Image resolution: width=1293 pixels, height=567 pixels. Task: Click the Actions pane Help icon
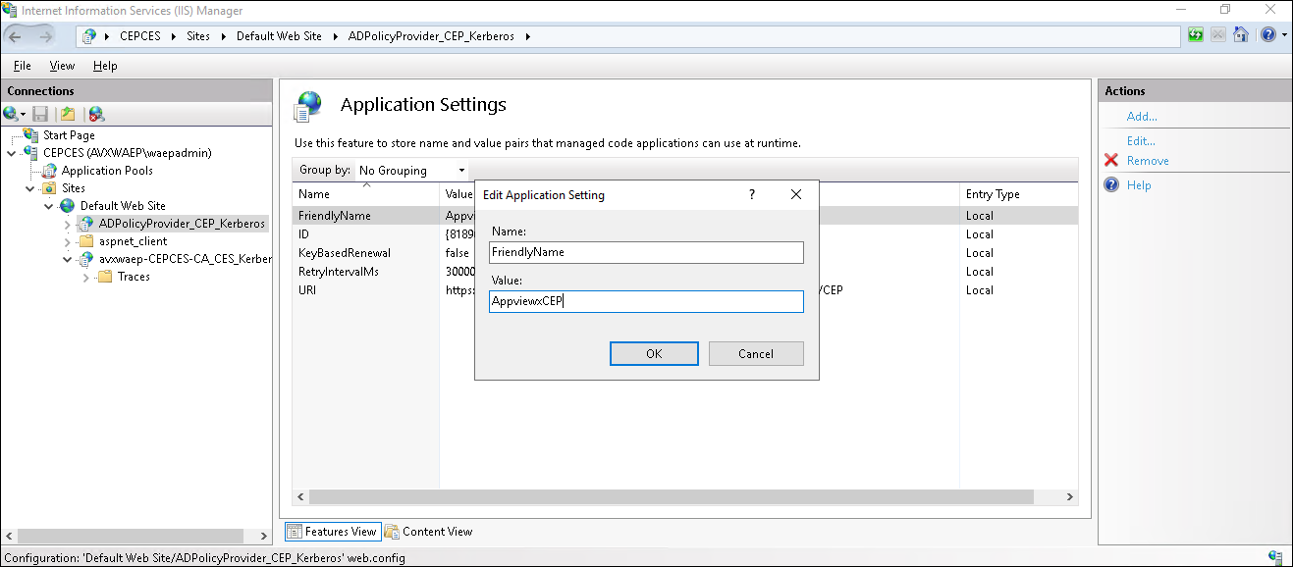pos(1111,185)
